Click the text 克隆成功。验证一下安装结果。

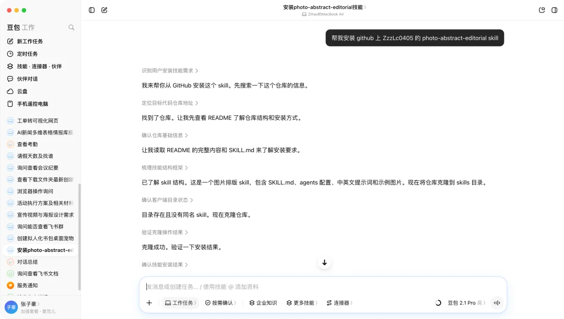pyautogui.click(x=182, y=247)
